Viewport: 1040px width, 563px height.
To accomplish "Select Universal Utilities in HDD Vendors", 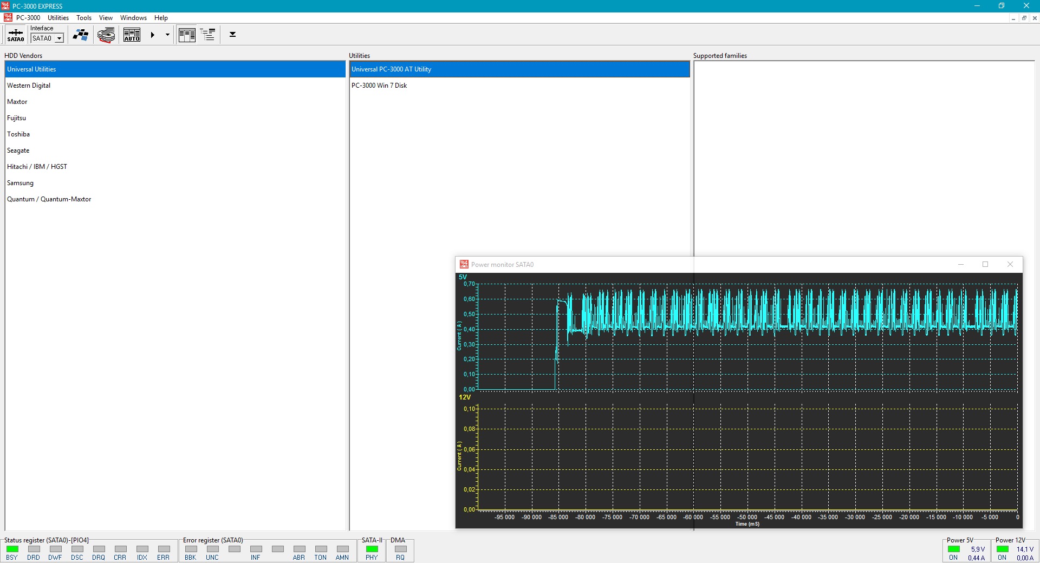I will point(175,69).
